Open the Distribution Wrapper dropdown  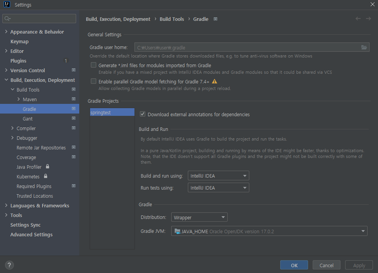point(199,217)
